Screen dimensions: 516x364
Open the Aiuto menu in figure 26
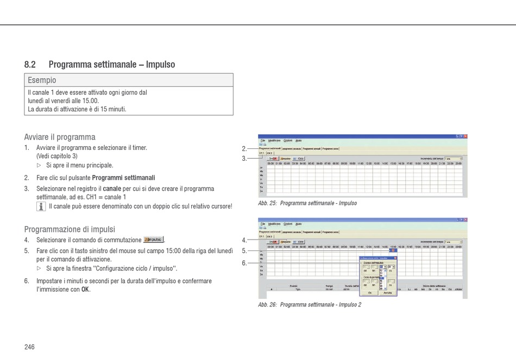tap(299, 224)
